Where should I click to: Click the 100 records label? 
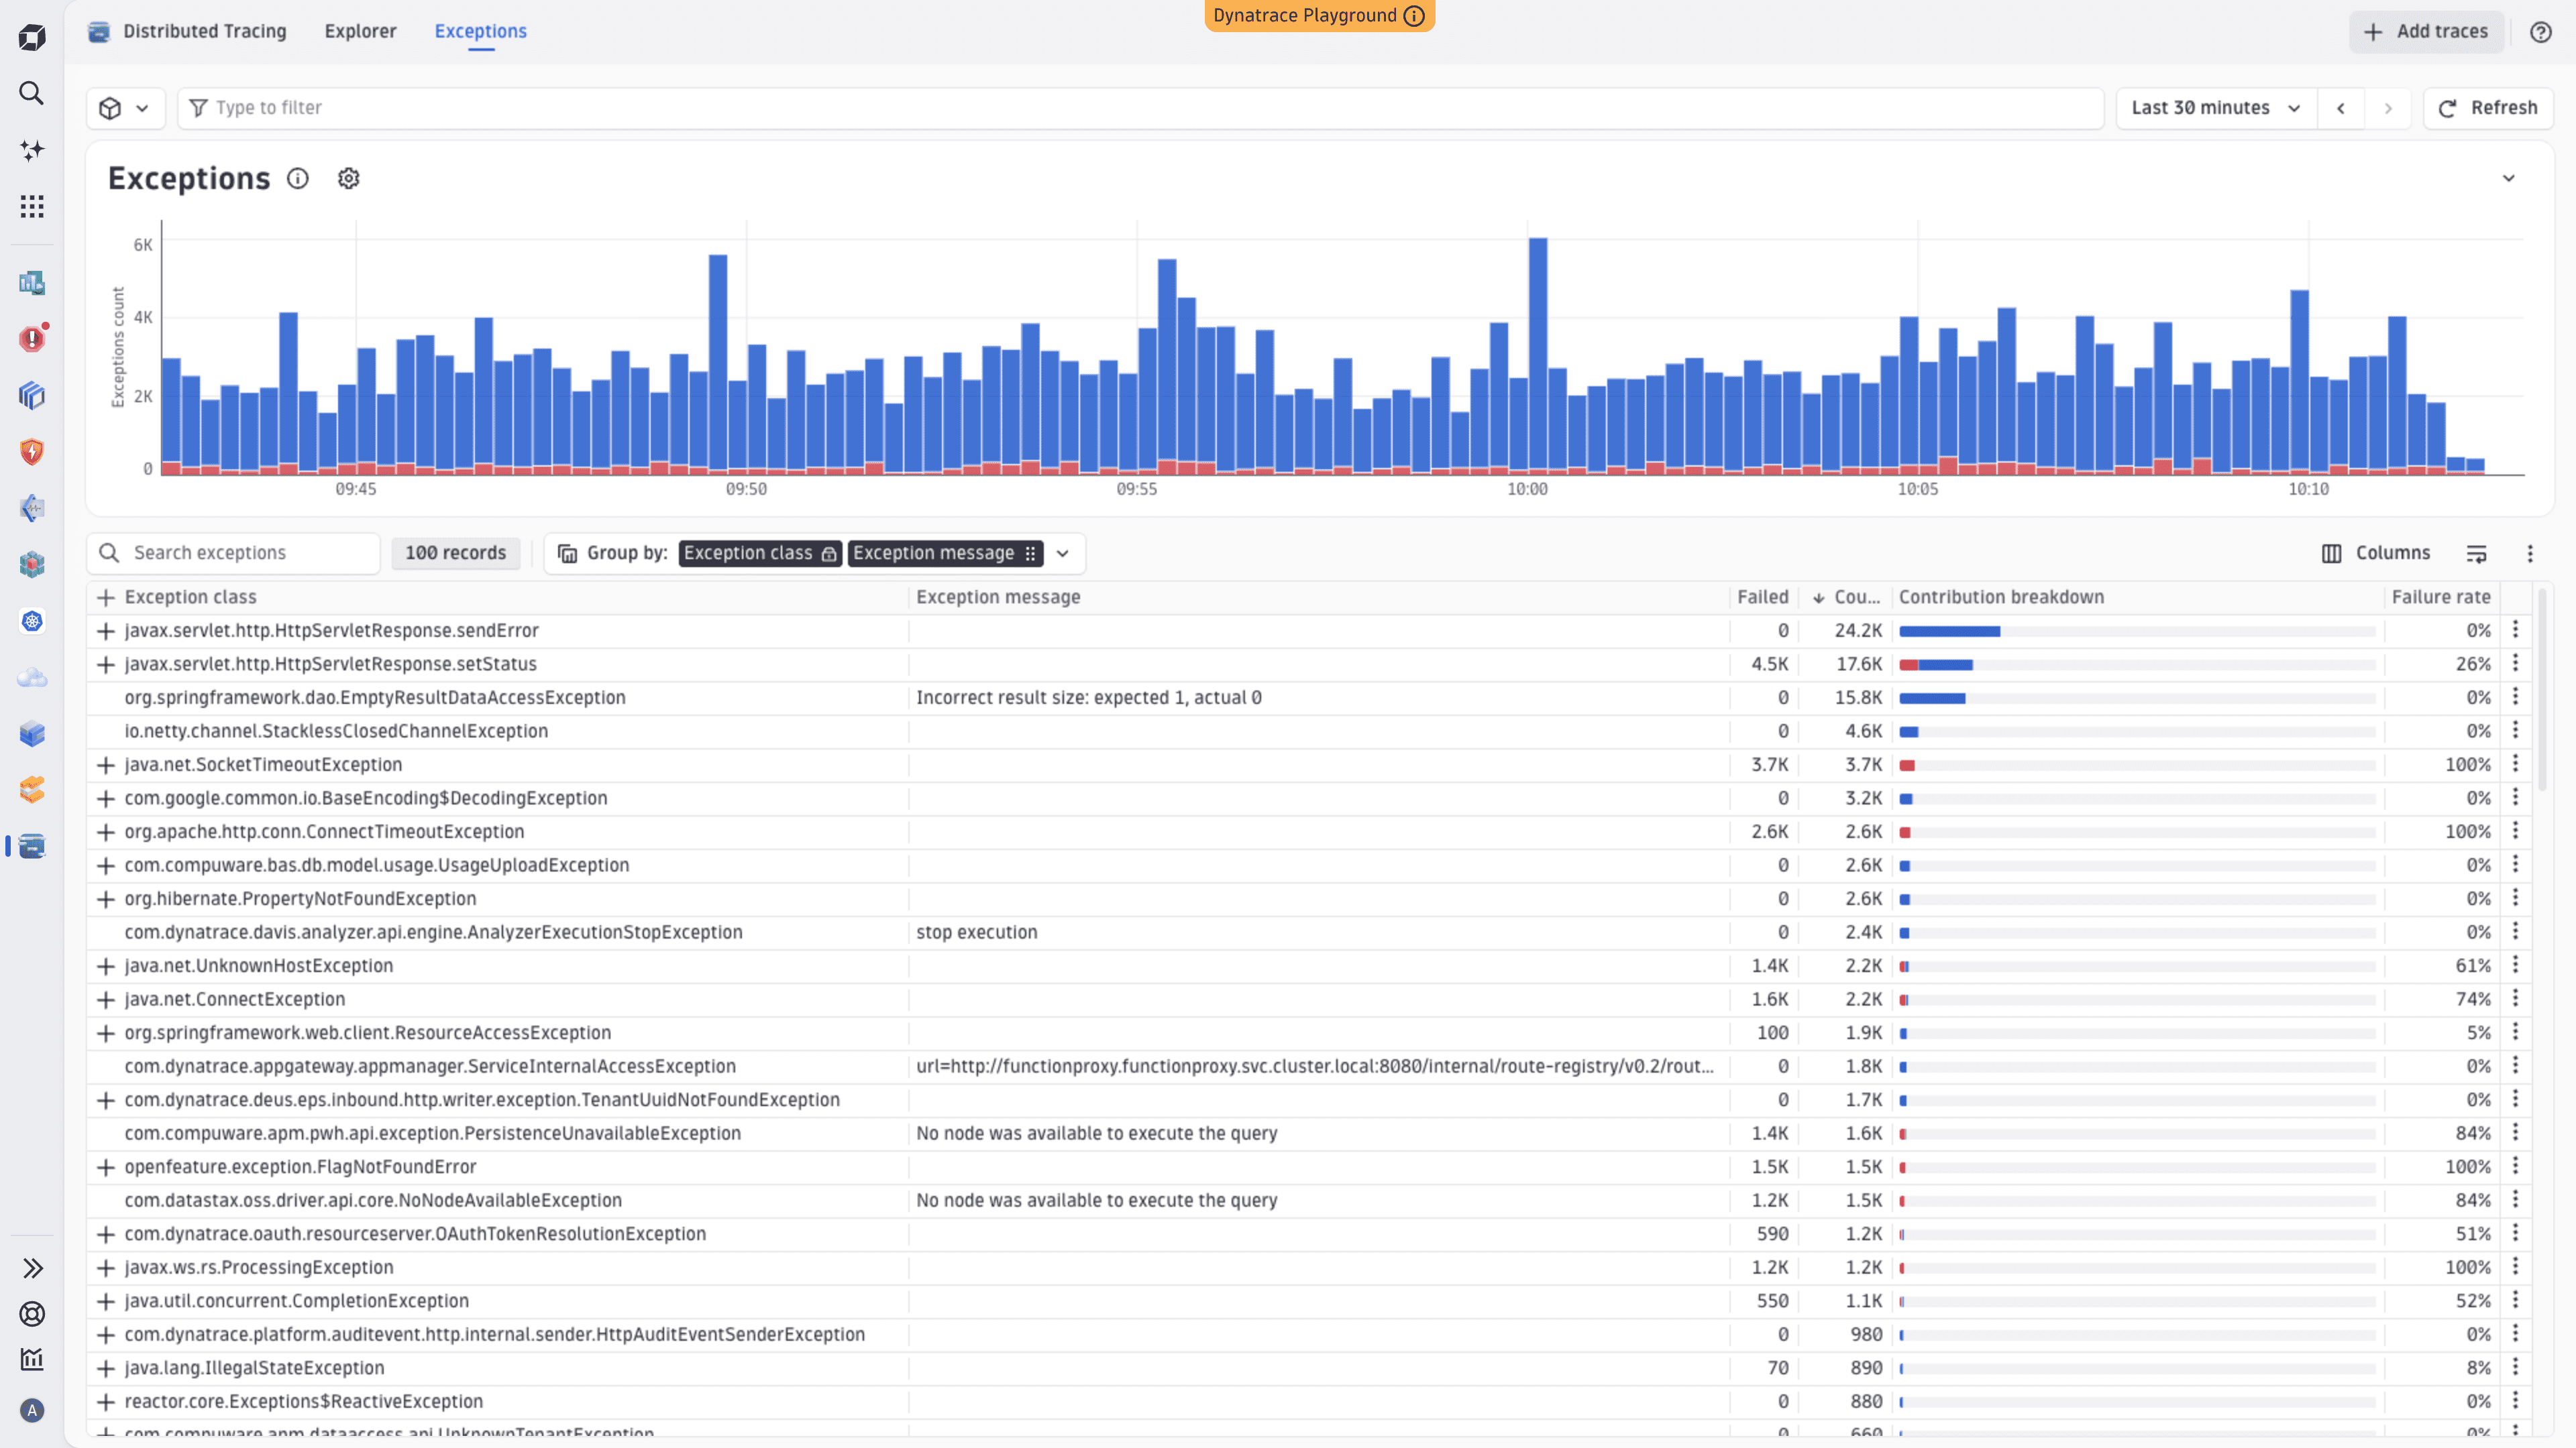coord(456,554)
